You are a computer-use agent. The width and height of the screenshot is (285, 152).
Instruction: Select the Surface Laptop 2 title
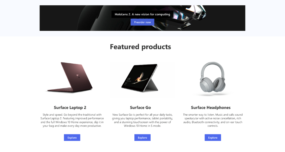click(x=70, y=107)
